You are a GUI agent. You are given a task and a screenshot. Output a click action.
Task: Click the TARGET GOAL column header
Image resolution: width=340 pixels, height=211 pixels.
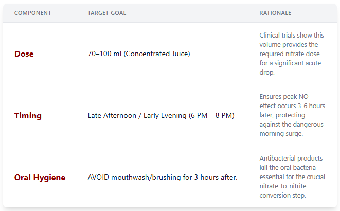click(x=106, y=13)
